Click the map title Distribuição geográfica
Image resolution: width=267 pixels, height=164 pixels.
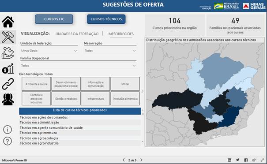tap(201, 40)
